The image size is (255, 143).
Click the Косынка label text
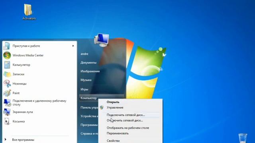click(19, 122)
